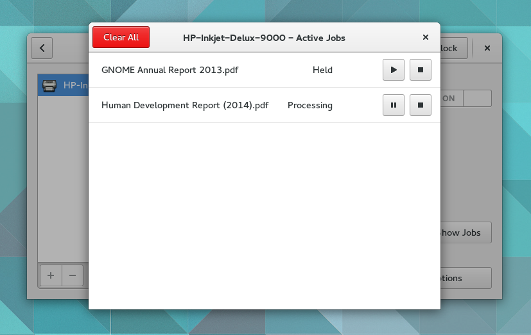Stop the Human Development Report (2014) job
Image resolution: width=531 pixels, height=335 pixels.
[x=421, y=105]
